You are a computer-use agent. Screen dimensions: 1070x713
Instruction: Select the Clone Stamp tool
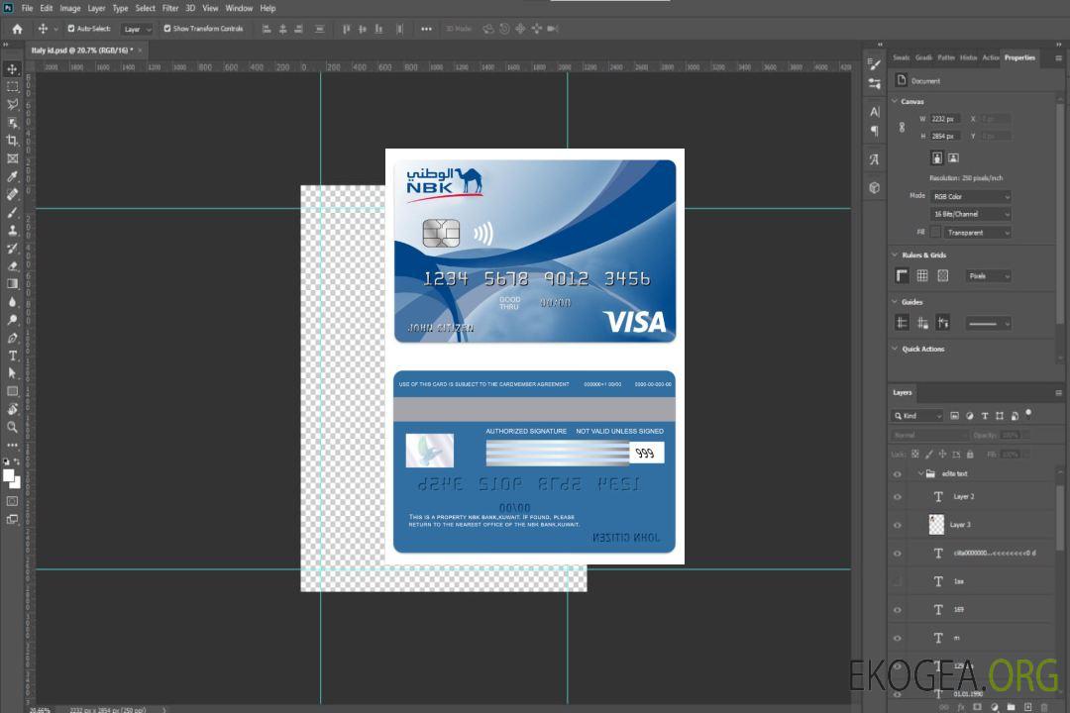coord(12,230)
